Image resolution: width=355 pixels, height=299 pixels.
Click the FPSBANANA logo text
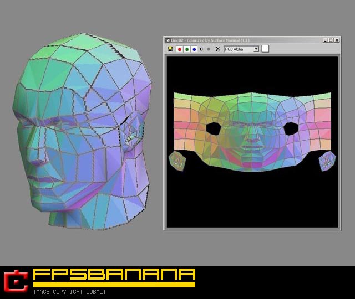[114, 275]
